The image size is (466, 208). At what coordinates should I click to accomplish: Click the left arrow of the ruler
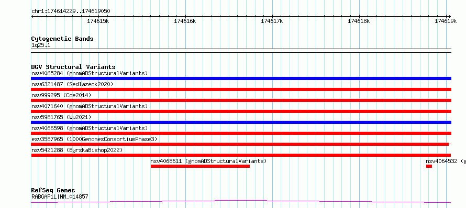(x=32, y=16)
